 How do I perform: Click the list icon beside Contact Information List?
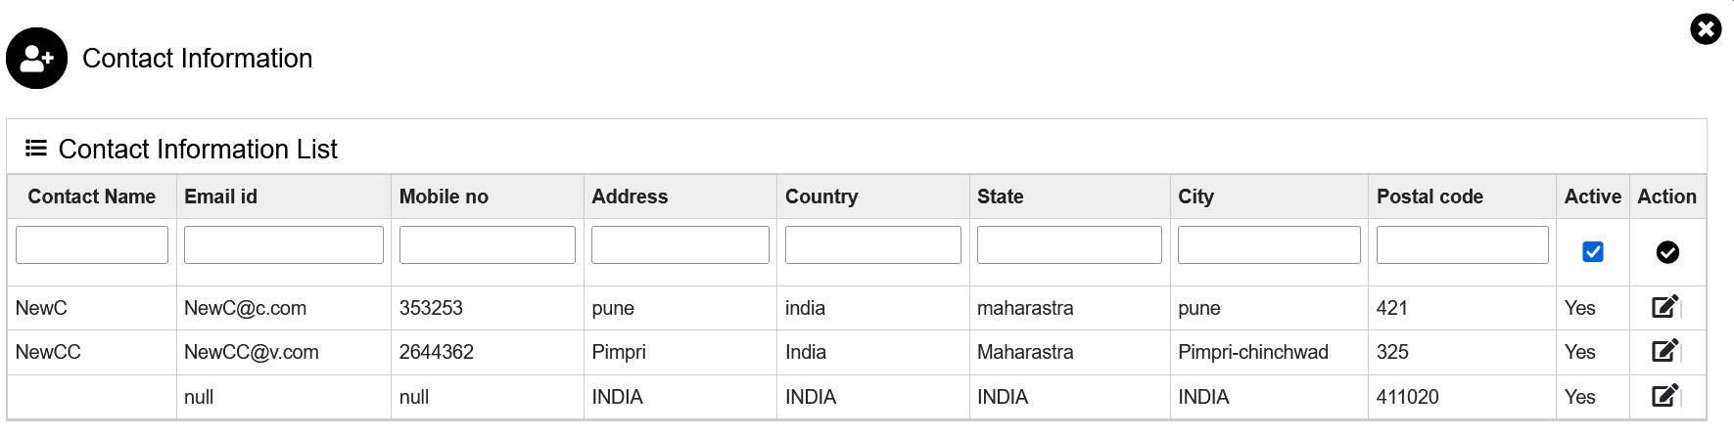click(36, 148)
